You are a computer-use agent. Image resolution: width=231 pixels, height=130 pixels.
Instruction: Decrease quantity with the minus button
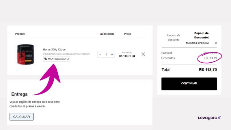click(x=100, y=55)
